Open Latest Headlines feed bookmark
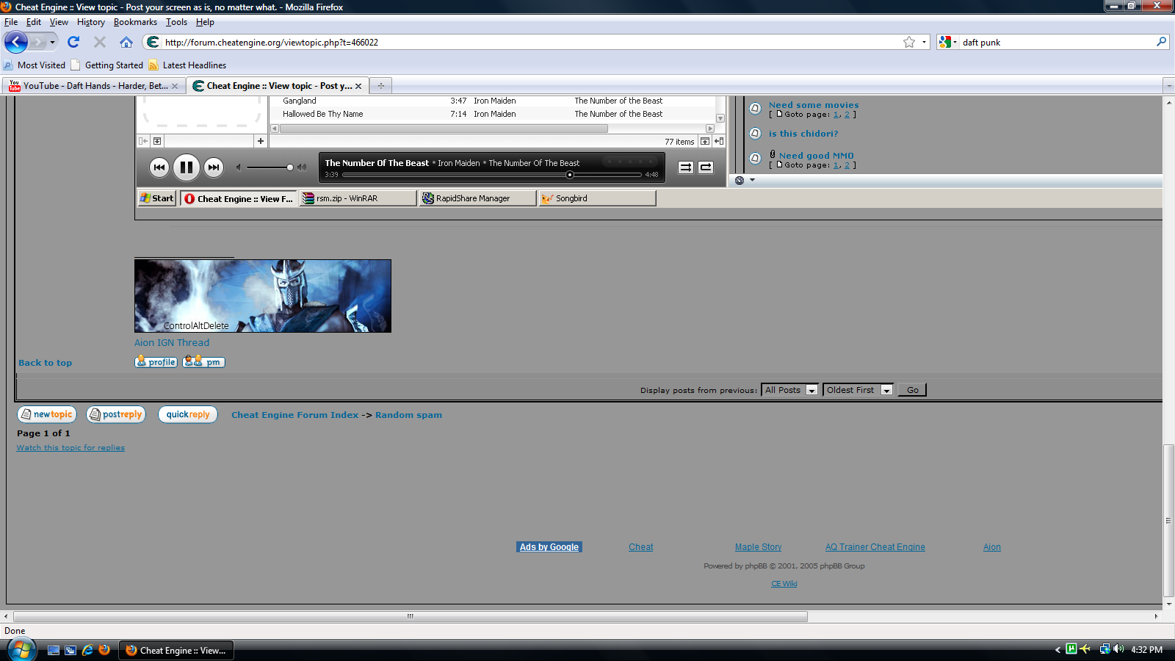 click(x=187, y=65)
